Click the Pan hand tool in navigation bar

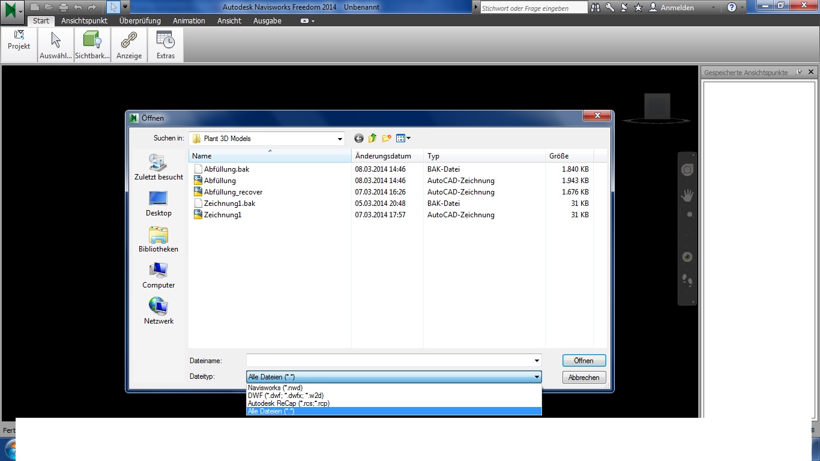tap(687, 195)
